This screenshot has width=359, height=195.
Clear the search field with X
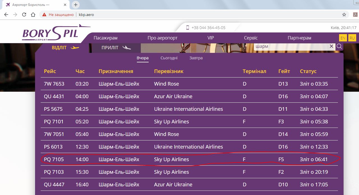point(332,46)
